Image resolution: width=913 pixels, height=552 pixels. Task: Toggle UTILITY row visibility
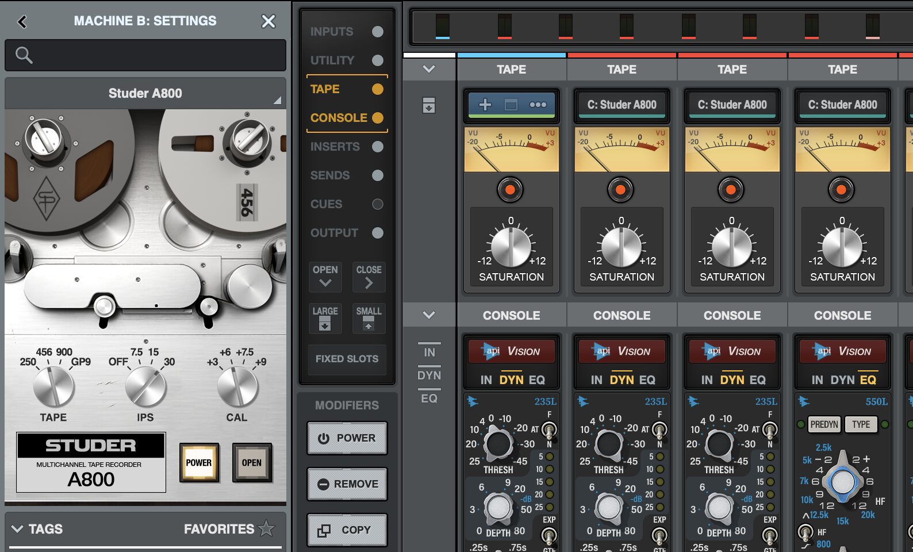pyautogui.click(x=378, y=60)
